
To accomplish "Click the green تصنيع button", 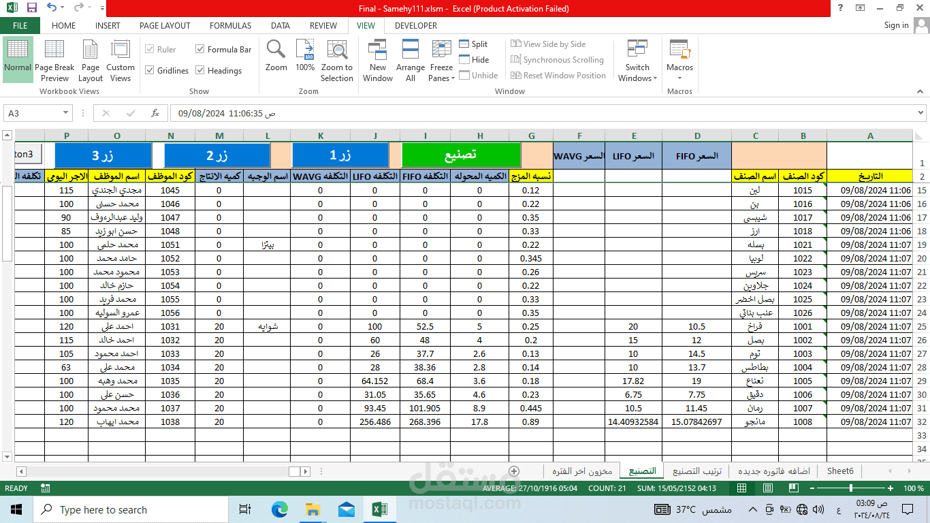I will (x=461, y=155).
